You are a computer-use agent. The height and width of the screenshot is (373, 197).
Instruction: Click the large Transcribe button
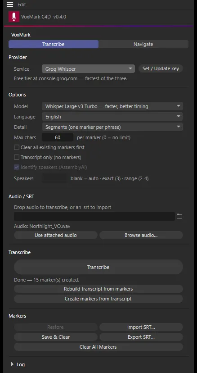(98, 267)
